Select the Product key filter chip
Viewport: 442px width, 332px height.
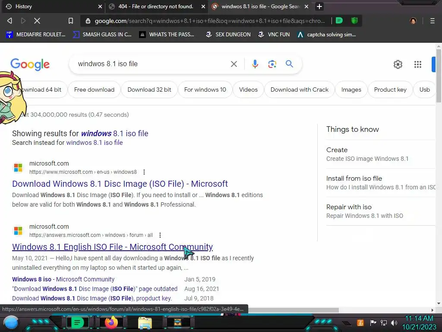coord(390,89)
